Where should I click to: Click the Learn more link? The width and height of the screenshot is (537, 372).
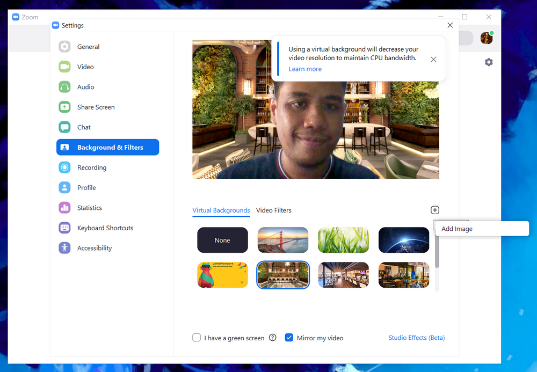pos(305,69)
